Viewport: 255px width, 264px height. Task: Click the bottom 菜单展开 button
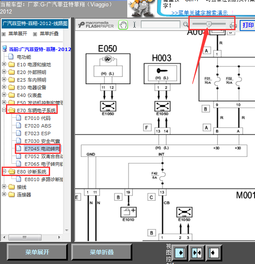coord(37,252)
